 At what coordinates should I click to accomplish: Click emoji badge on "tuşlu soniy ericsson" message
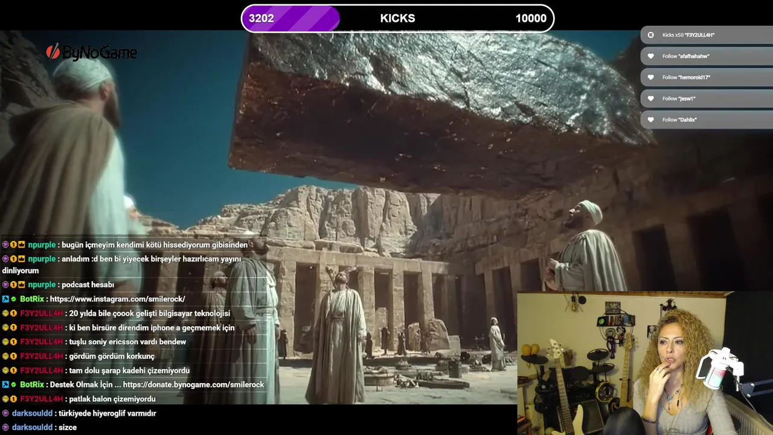5,342
